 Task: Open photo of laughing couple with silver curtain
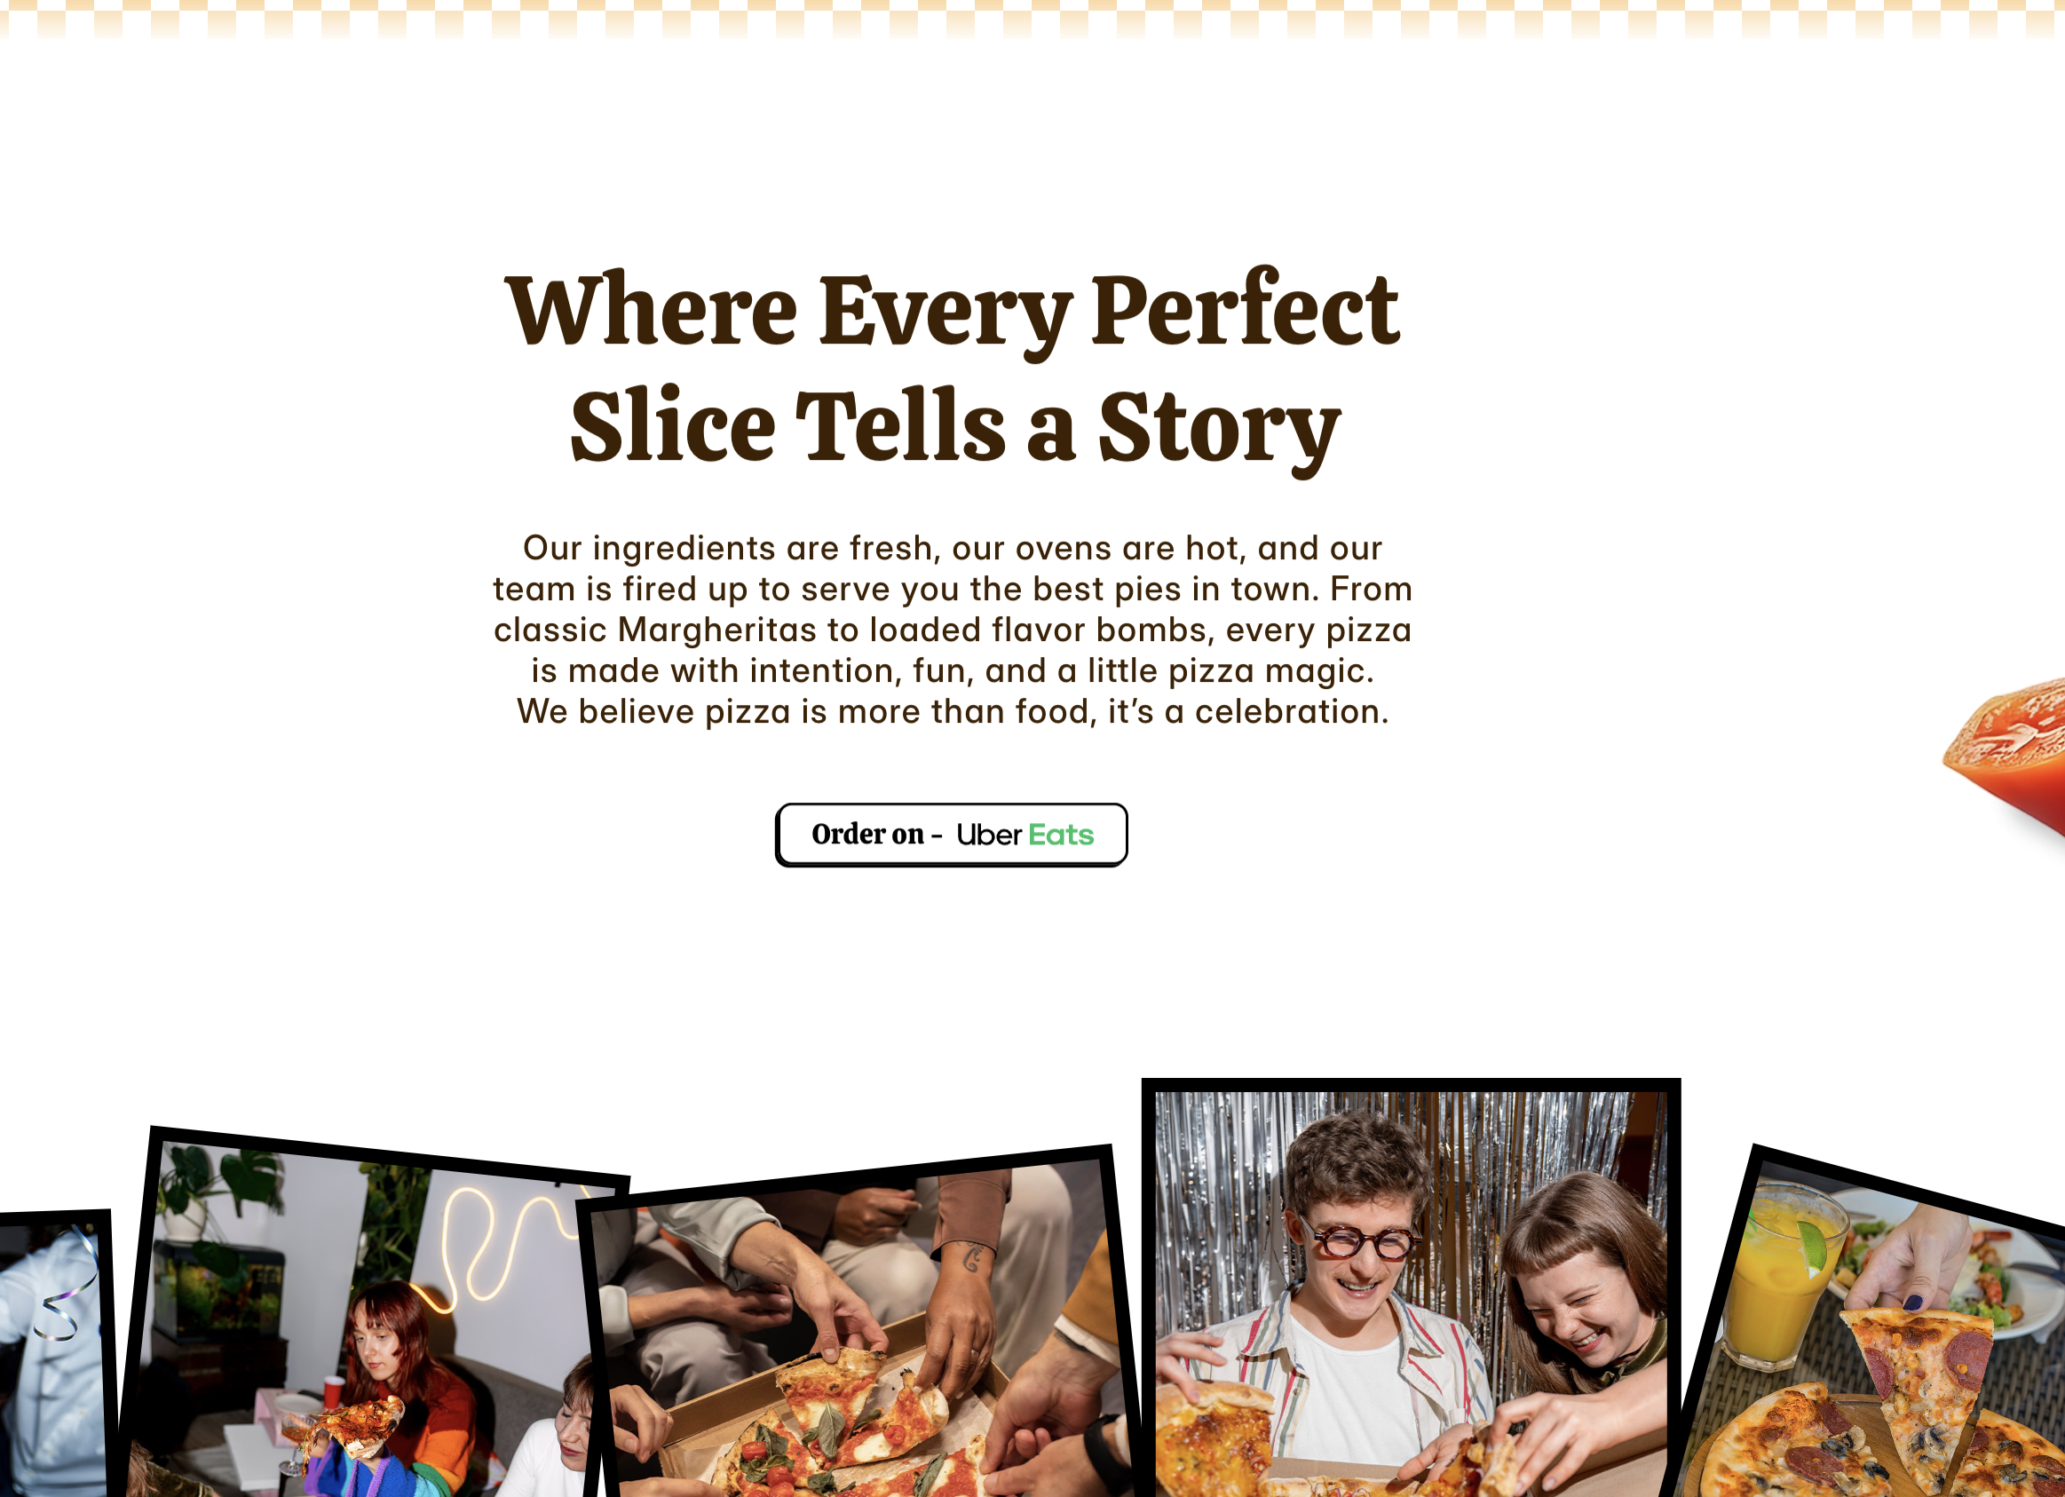(1411, 1287)
